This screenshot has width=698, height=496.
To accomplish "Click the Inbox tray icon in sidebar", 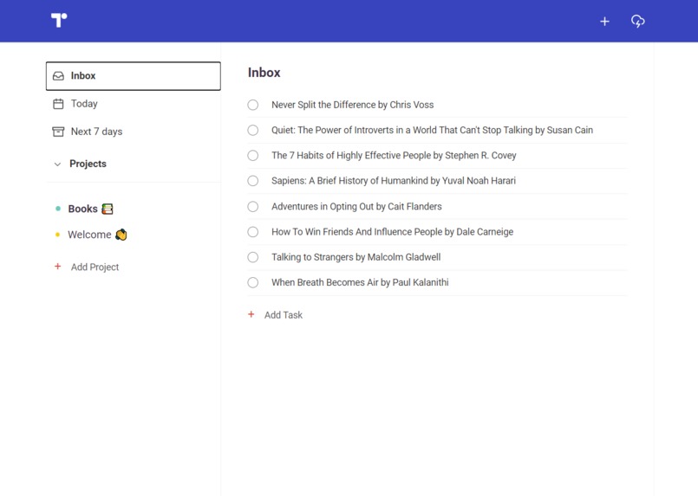I will pyautogui.click(x=58, y=76).
